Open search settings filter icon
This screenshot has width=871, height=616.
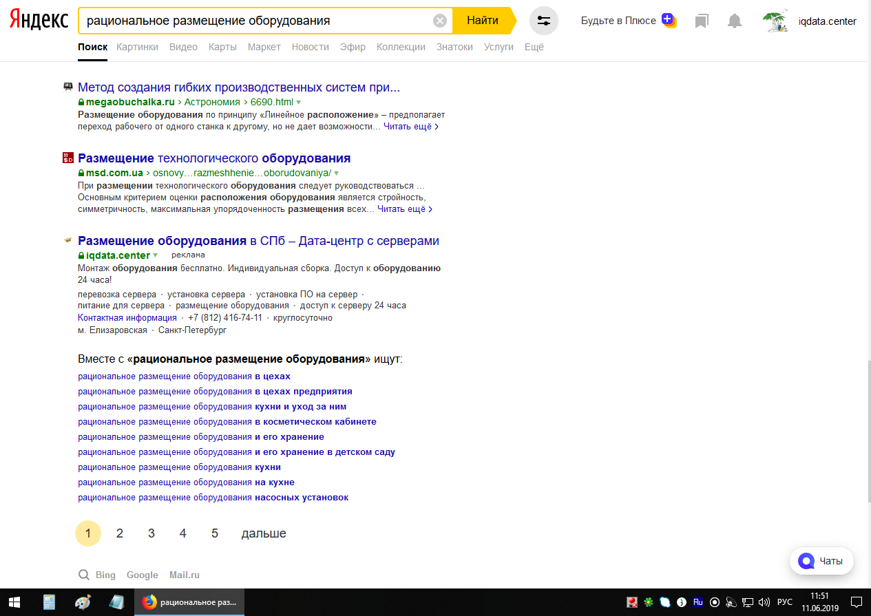pyautogui.click(x=544, y=21)
